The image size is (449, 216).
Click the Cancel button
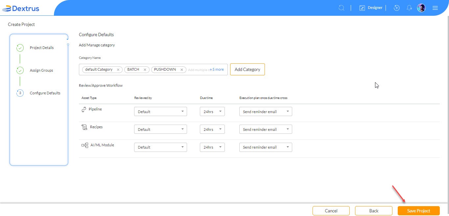click(x=331, y=211)
